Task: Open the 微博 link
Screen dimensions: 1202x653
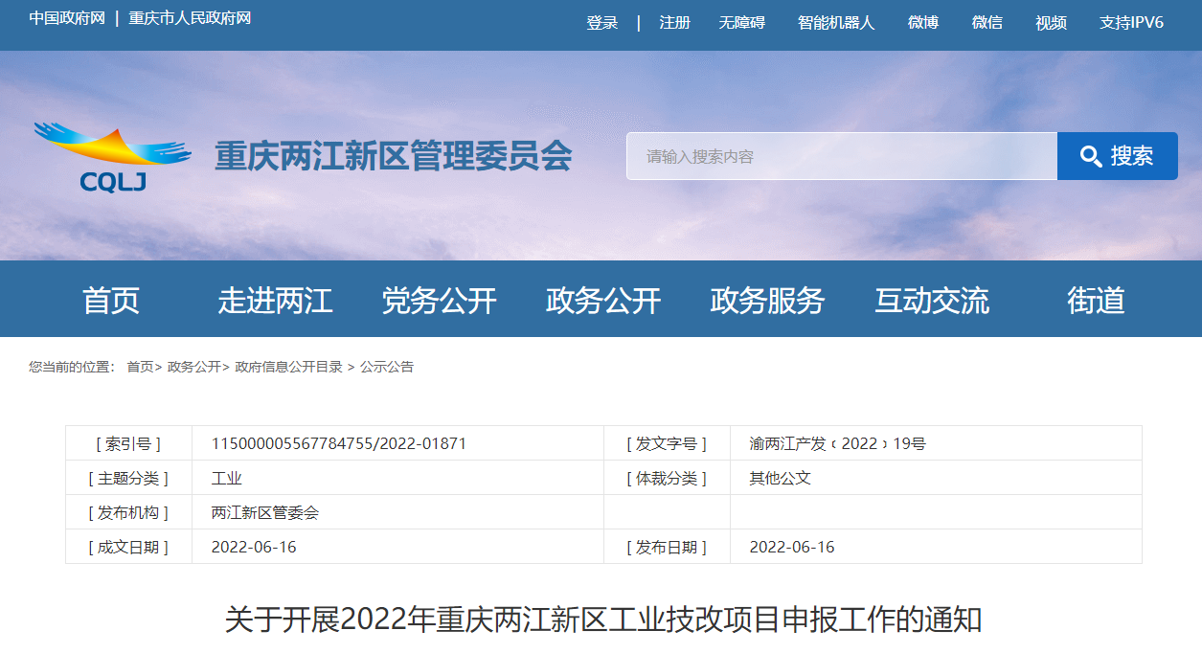Action: (x=923, y=23)
